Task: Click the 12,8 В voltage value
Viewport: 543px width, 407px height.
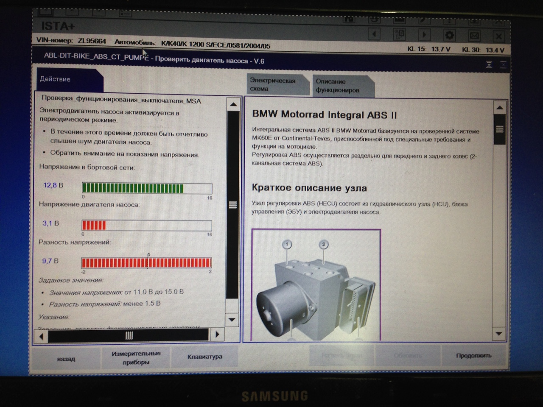Action: pyautogui.click(x=53, y=185)
